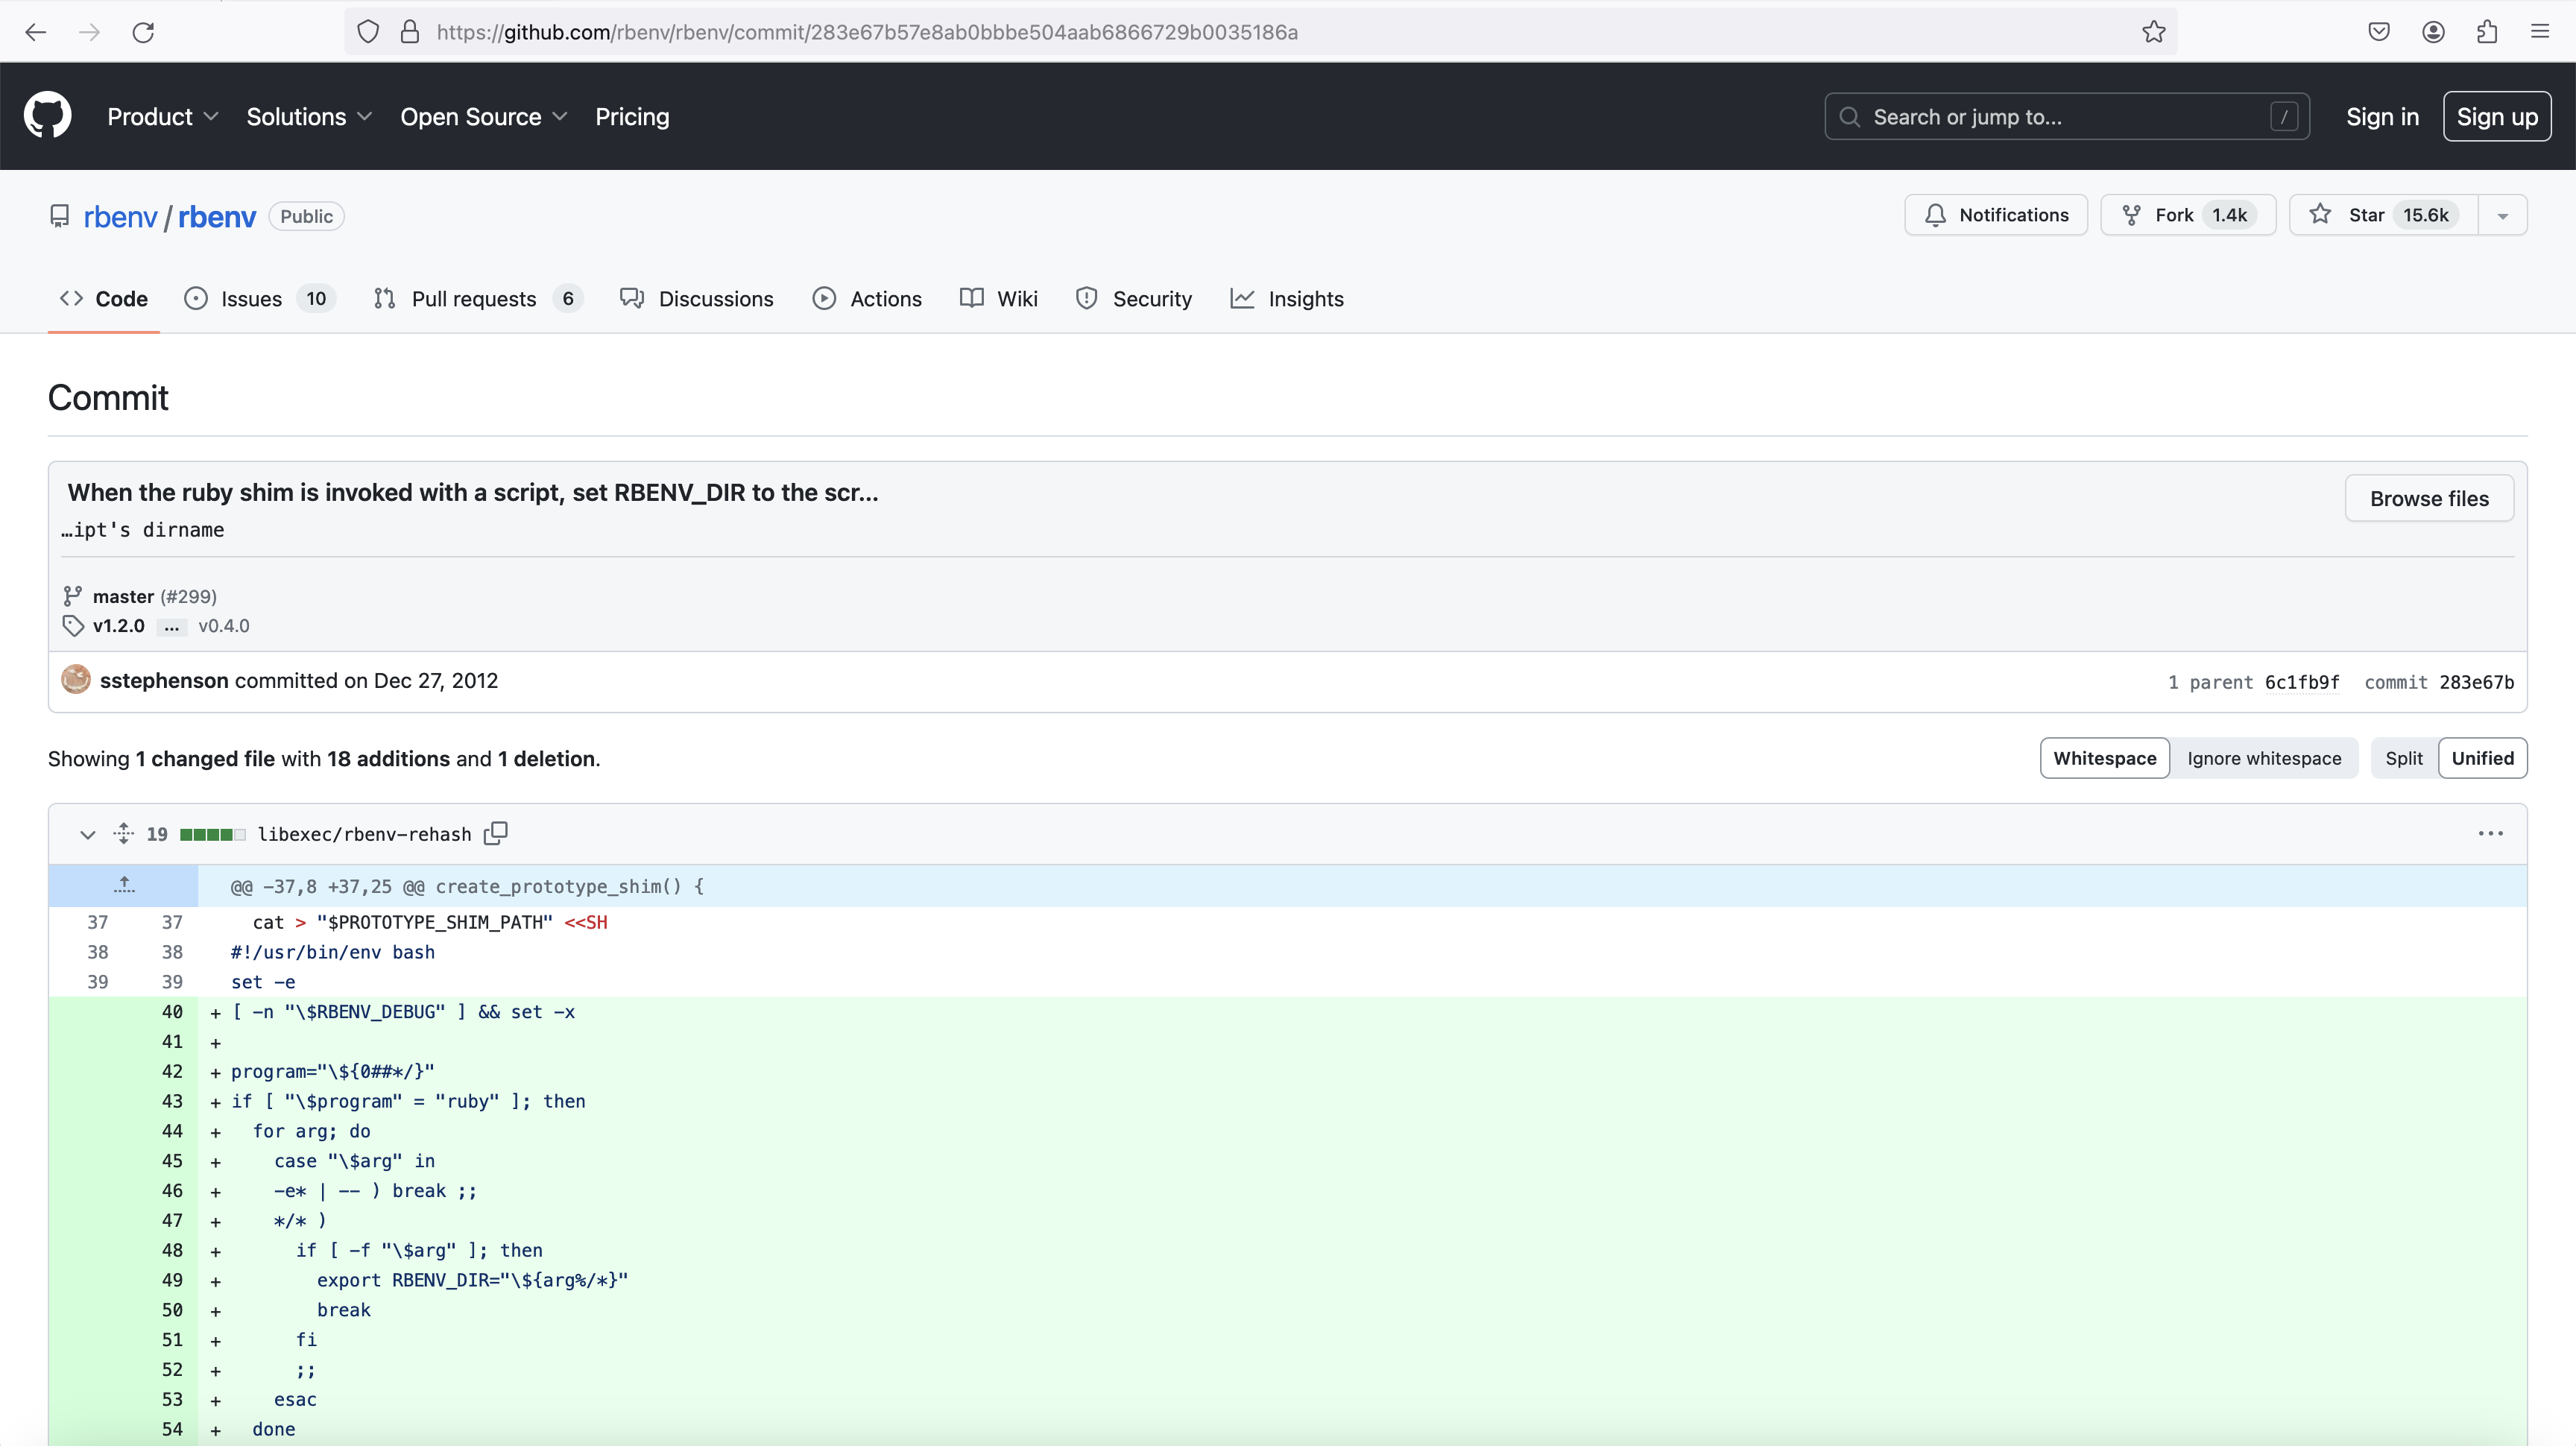Viewport: 2576px width, 1446px height.
Task: Fork the repository
Action: (2188, 215)
